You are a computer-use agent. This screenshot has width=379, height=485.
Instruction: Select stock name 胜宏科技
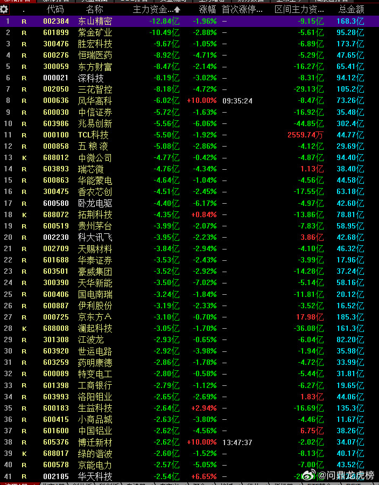[95, 44]
